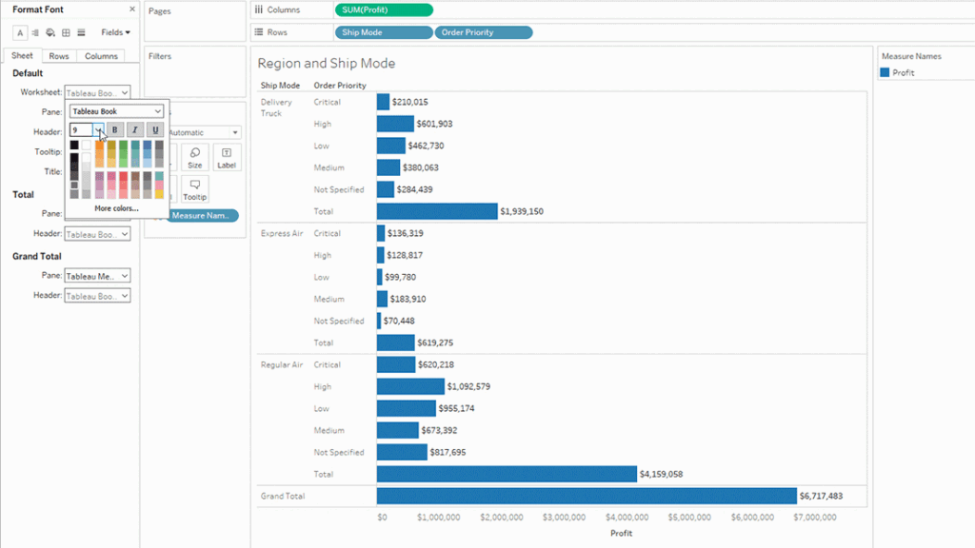Open the Size card on the Marks shelf

194,157
